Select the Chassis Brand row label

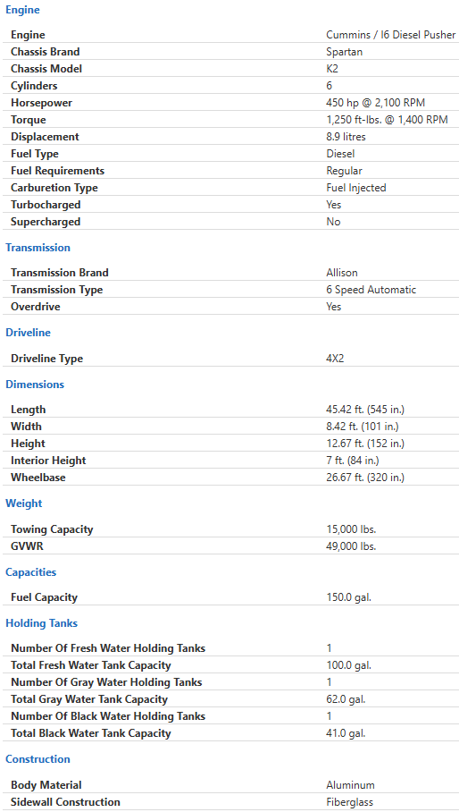click(46, 52)
